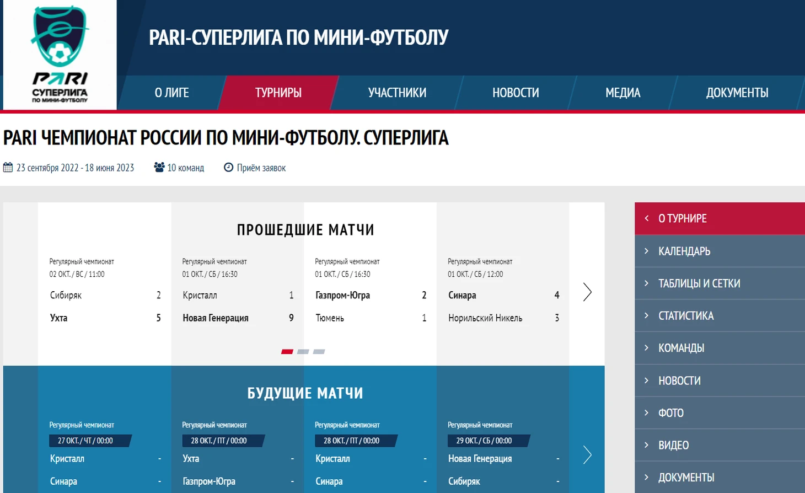Open the 'О ТУРНИРЕ' sidebar link

(683, 218)
